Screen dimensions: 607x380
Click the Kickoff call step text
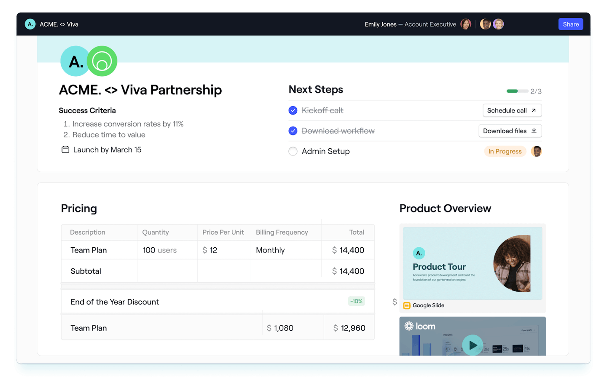(322, 110)
